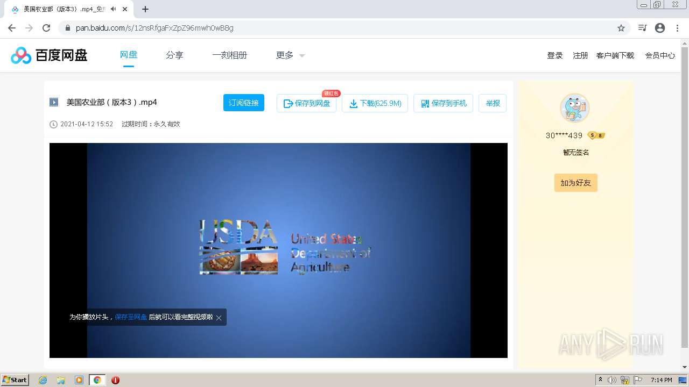The image size is (689, 387).
Task: Dismiss the video tip notification
Action: [219, 318]
